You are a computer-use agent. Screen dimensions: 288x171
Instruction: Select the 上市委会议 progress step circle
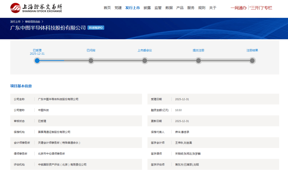[x=145, y=61]
